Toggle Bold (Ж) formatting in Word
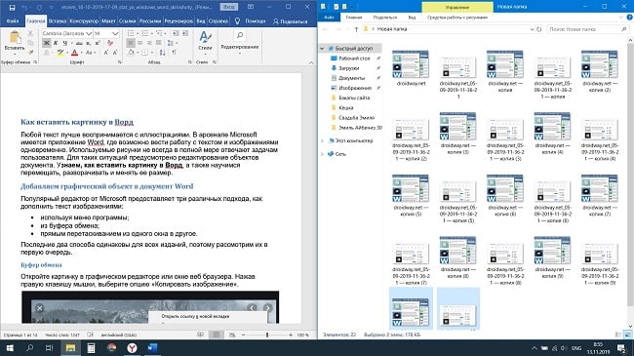This screenshot has height=356, width=634. (x=47, y=43)
